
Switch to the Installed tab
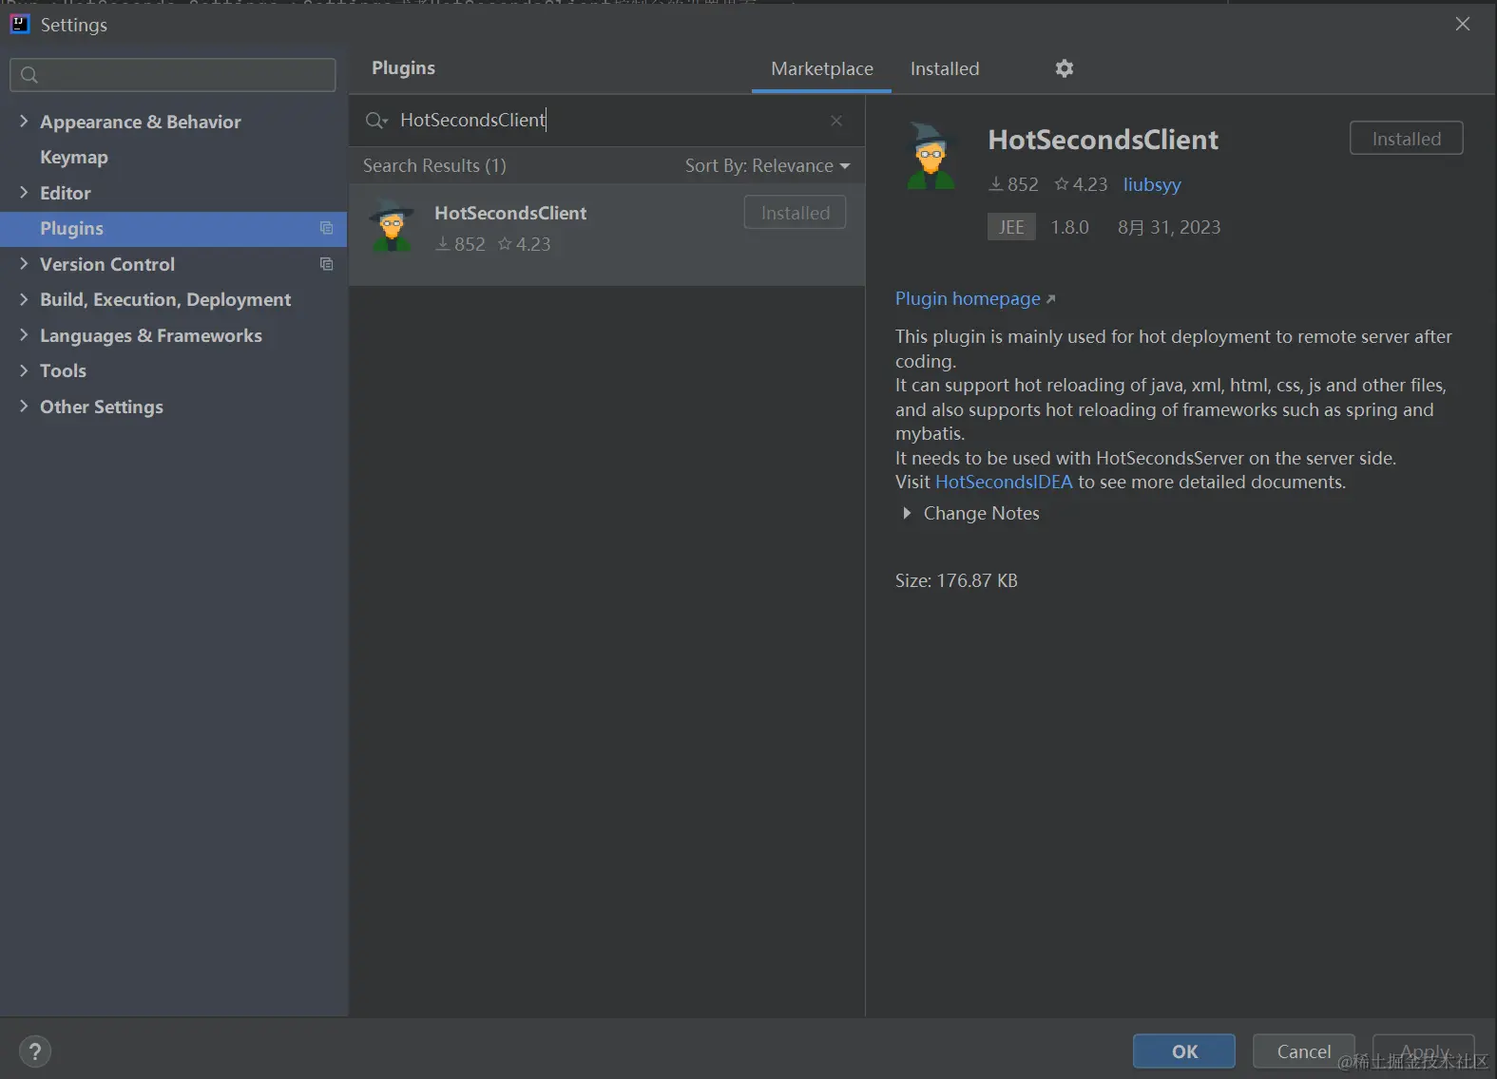tap(944, 68)
